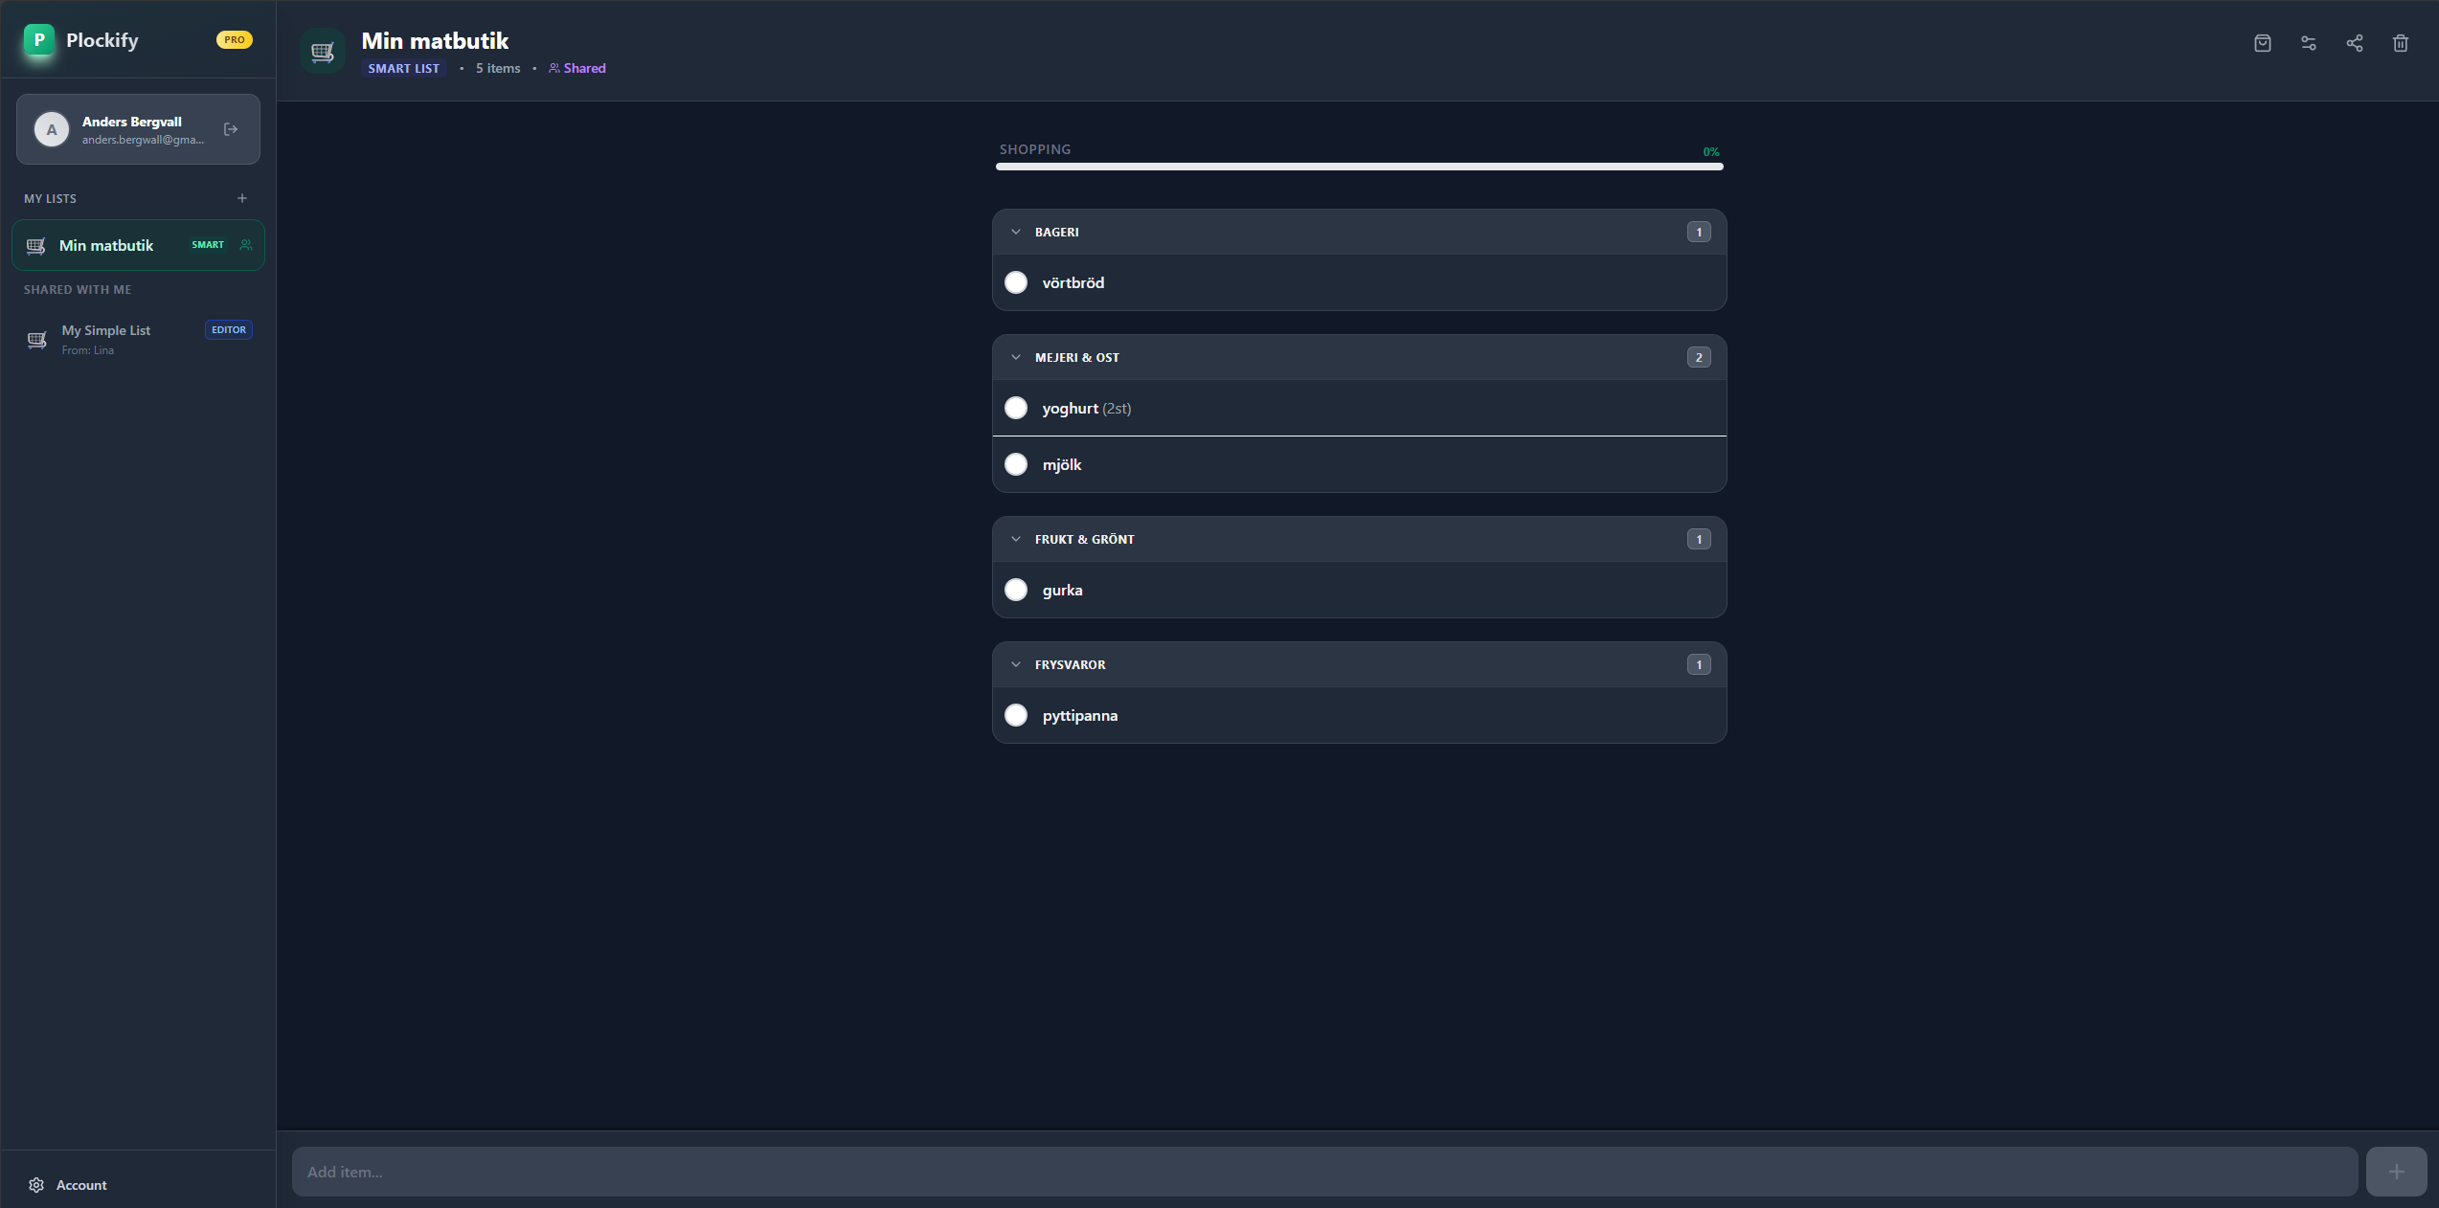Check off vörtbröd item

tap(1016, 282)
